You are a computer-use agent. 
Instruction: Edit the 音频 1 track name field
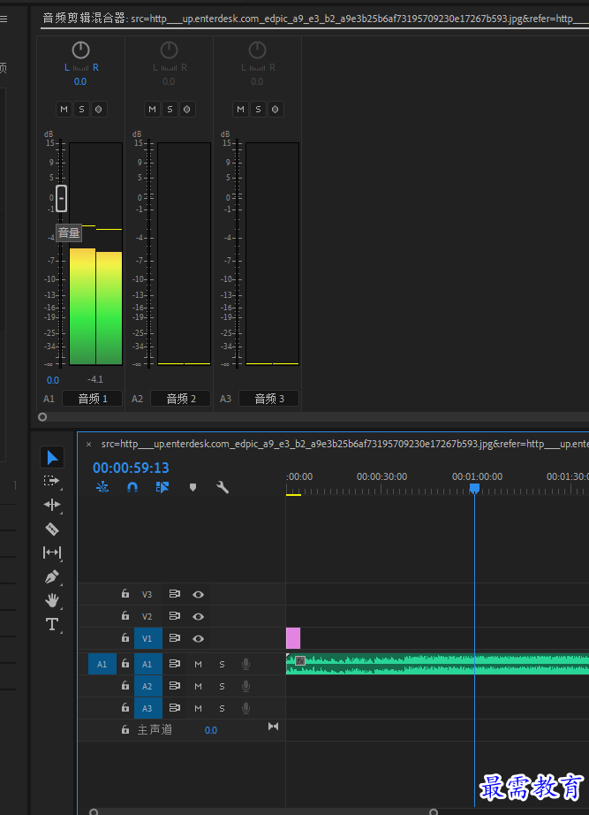[x=93, y=399]
